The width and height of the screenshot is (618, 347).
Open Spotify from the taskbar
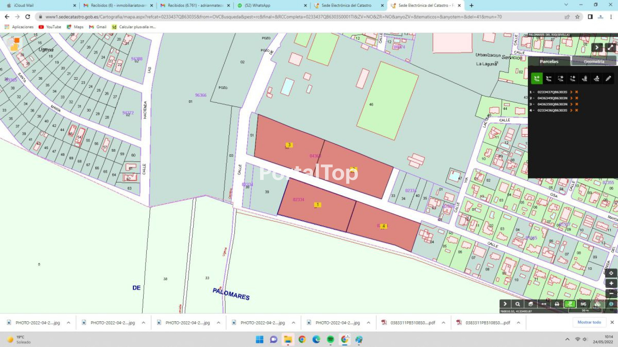coord(330,340)
